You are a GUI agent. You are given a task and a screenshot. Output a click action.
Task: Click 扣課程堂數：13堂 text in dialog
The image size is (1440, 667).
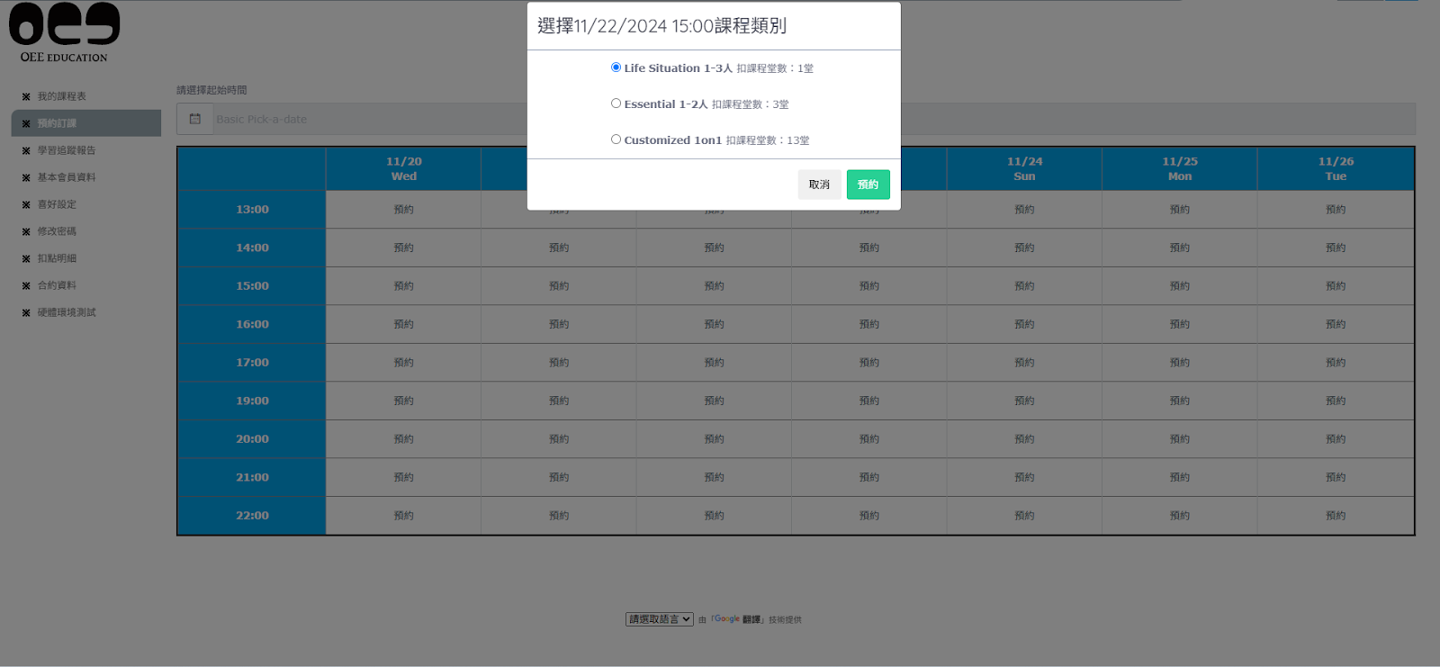(768, 140)
